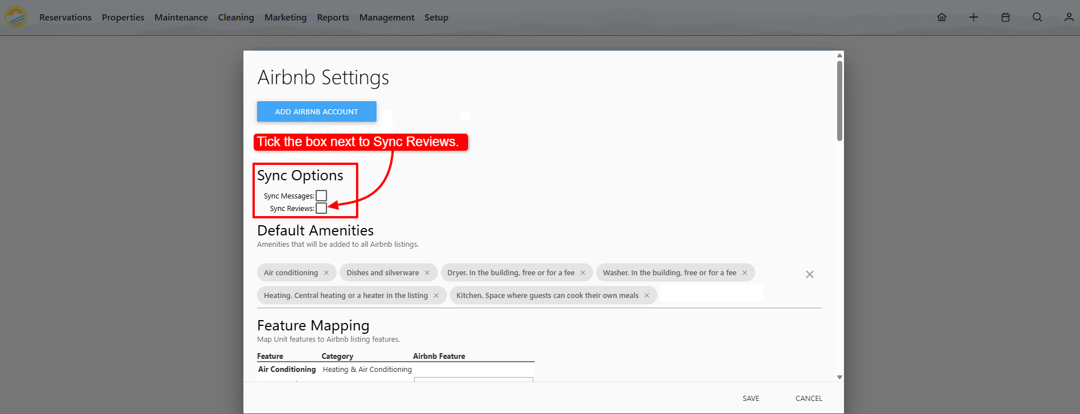The width and height of the screenshot is (1080, 414).
Task: Click the dialog scrollbar up arrow
Action: [x=839, y=55]
